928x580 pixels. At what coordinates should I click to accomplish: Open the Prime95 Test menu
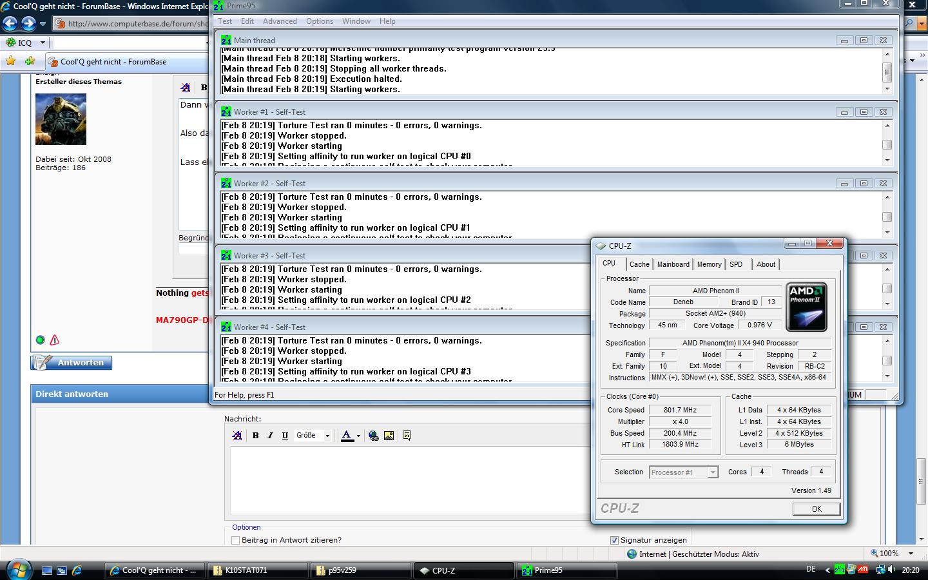[x=225, y=21]
